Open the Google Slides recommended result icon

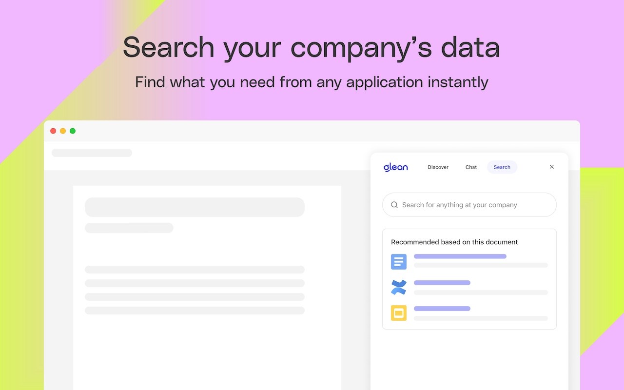[x=399, y=313]
